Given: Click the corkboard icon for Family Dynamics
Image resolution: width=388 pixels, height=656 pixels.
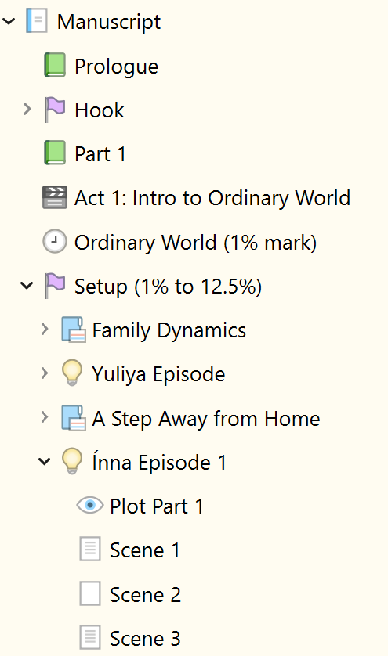Looking at the screenshot, I should (74, 330).
